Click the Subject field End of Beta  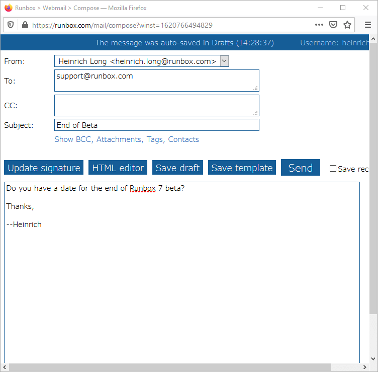coord(157,125)
